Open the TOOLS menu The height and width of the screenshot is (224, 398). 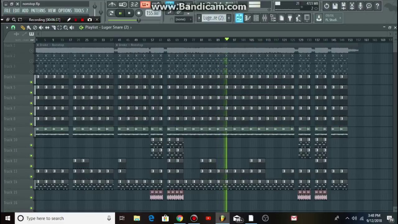[x=79, y=11]
